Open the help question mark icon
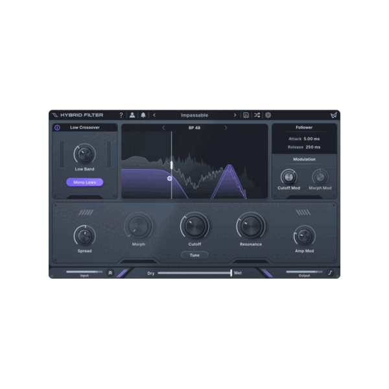The height and width of the screenshot is (389, 389). tap(121, 115)
